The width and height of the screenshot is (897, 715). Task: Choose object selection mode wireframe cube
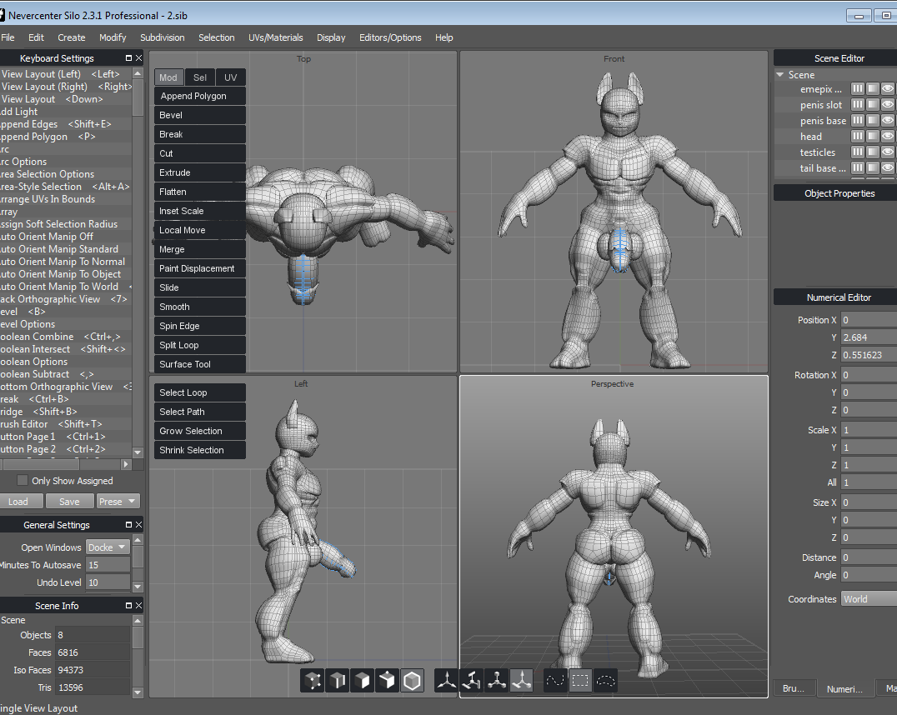pyautogui.click(x=412, y=681)
